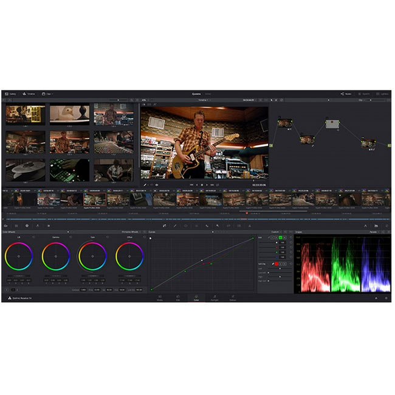
Task: Open the Lightbox view
Action: pos(382,94)
